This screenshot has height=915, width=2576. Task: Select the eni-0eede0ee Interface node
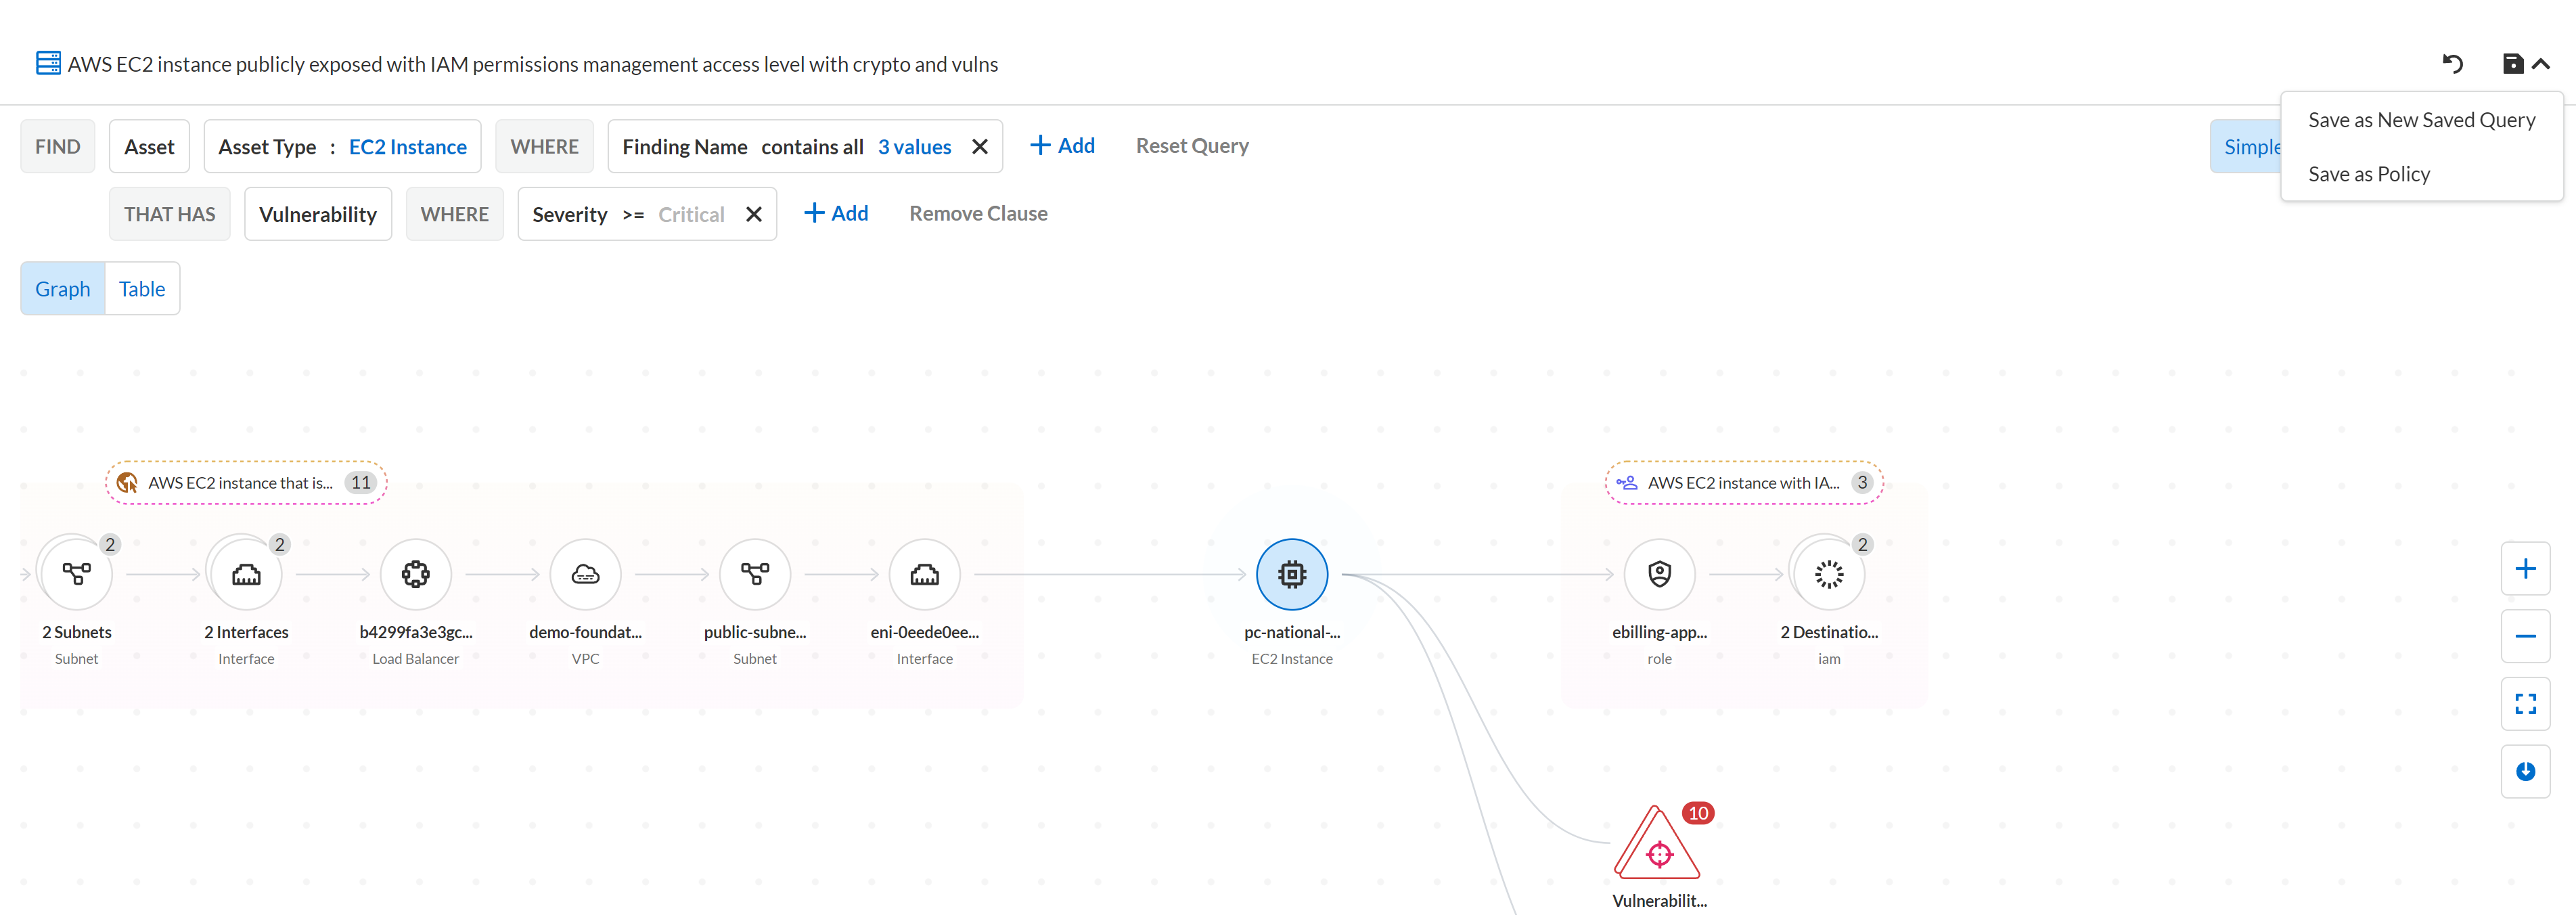[925, 574]
